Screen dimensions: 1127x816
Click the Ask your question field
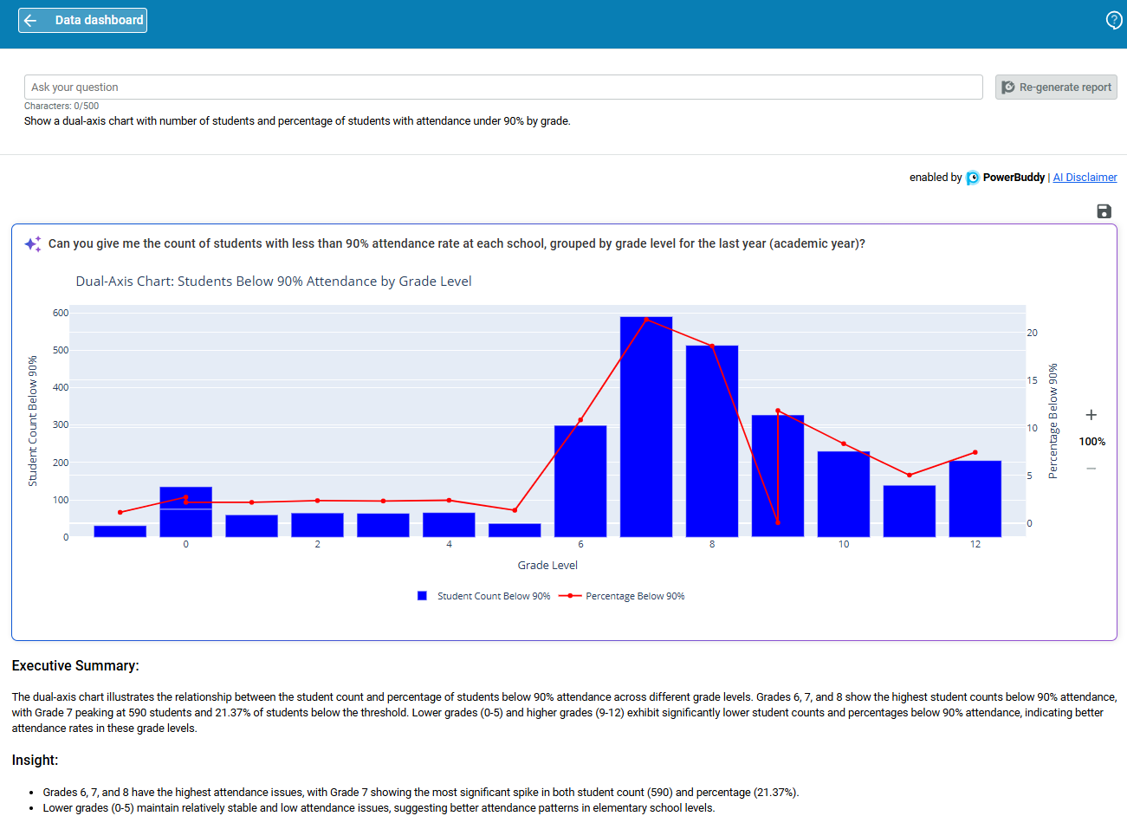coord(502,87)
